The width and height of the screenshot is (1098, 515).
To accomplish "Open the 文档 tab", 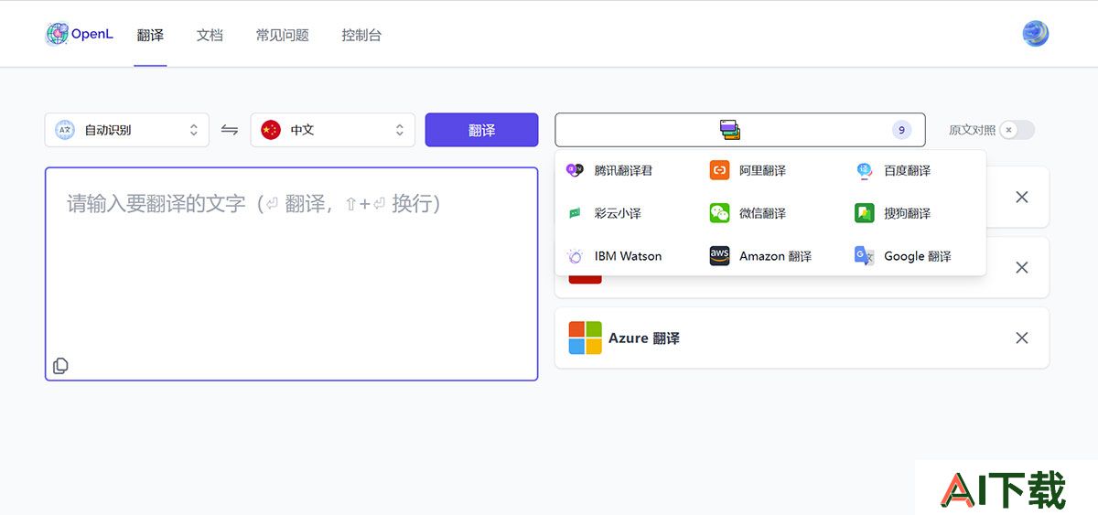I will coord(210,35).
